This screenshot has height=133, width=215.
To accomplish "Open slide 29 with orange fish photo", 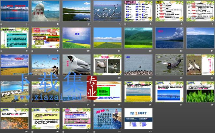I will click(15, 119).
